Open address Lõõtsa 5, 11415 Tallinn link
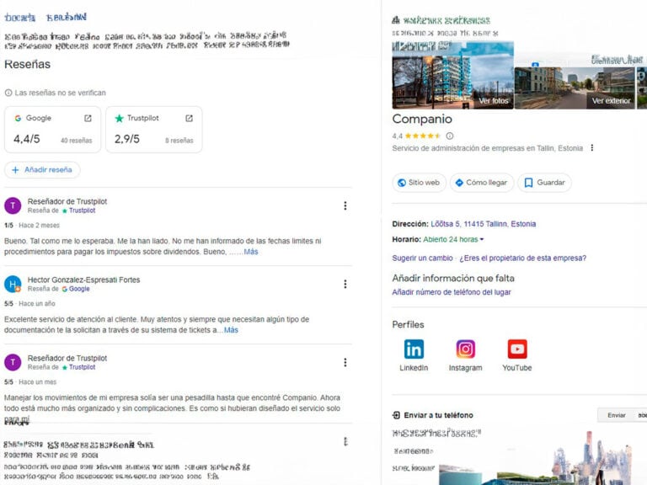This screenshot has height=485, width=647. click(484, 224)
